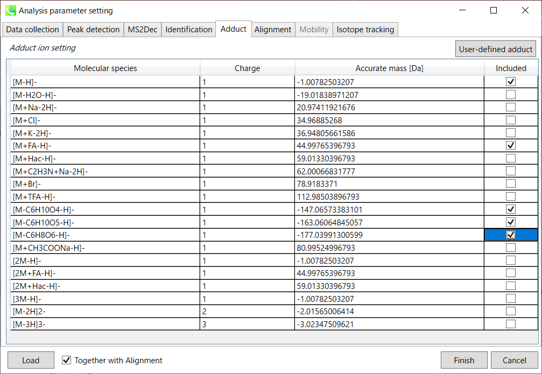Select the accurate mass cell for [M+Br]-
The height and width of the screenshot is (374, 542).
(x=389, y=184)
